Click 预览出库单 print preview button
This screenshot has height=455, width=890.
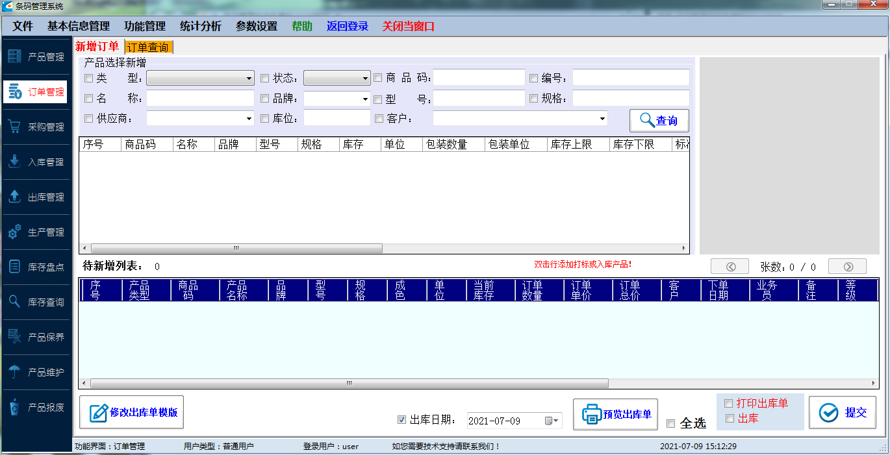(x=615, y=415)
